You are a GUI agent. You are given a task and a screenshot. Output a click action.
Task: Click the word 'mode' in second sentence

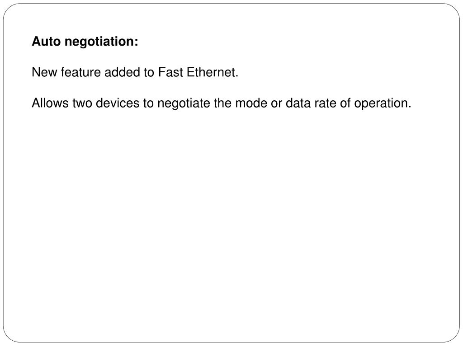click(x=251, y=103)
